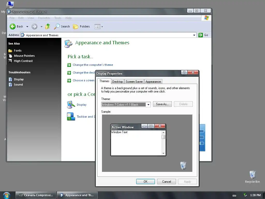The width and height of the screenshot is (265, 199).
Task: Open the File menu
Action: [12, 18]
